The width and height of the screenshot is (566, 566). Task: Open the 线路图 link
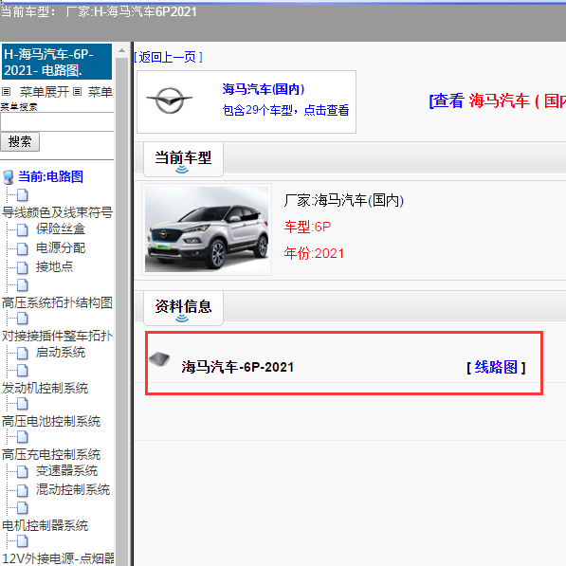[x=496, y=368]
